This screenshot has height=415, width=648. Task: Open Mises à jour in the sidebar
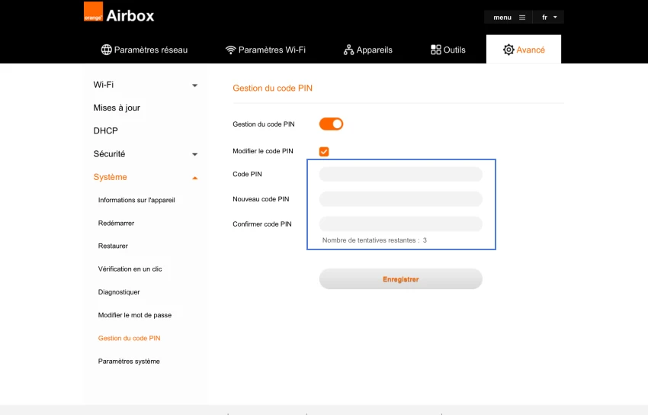[x=117, y=108]
